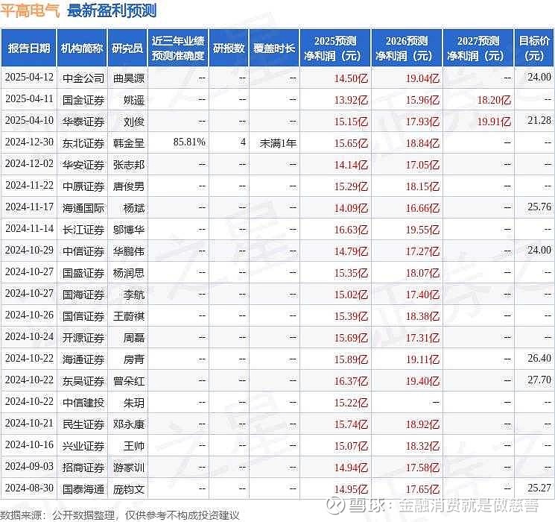Select the 东吴证券 institution cell

tap(83, 381)
